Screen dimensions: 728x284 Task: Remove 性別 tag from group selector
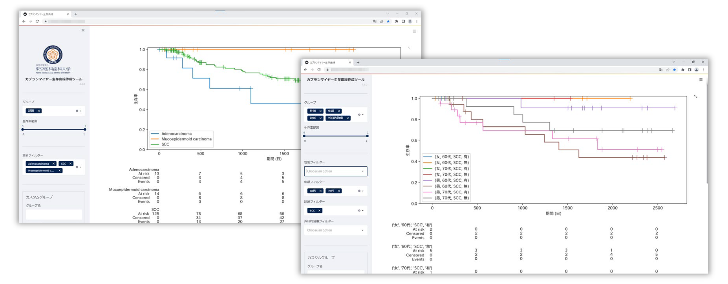coord(320,111)
